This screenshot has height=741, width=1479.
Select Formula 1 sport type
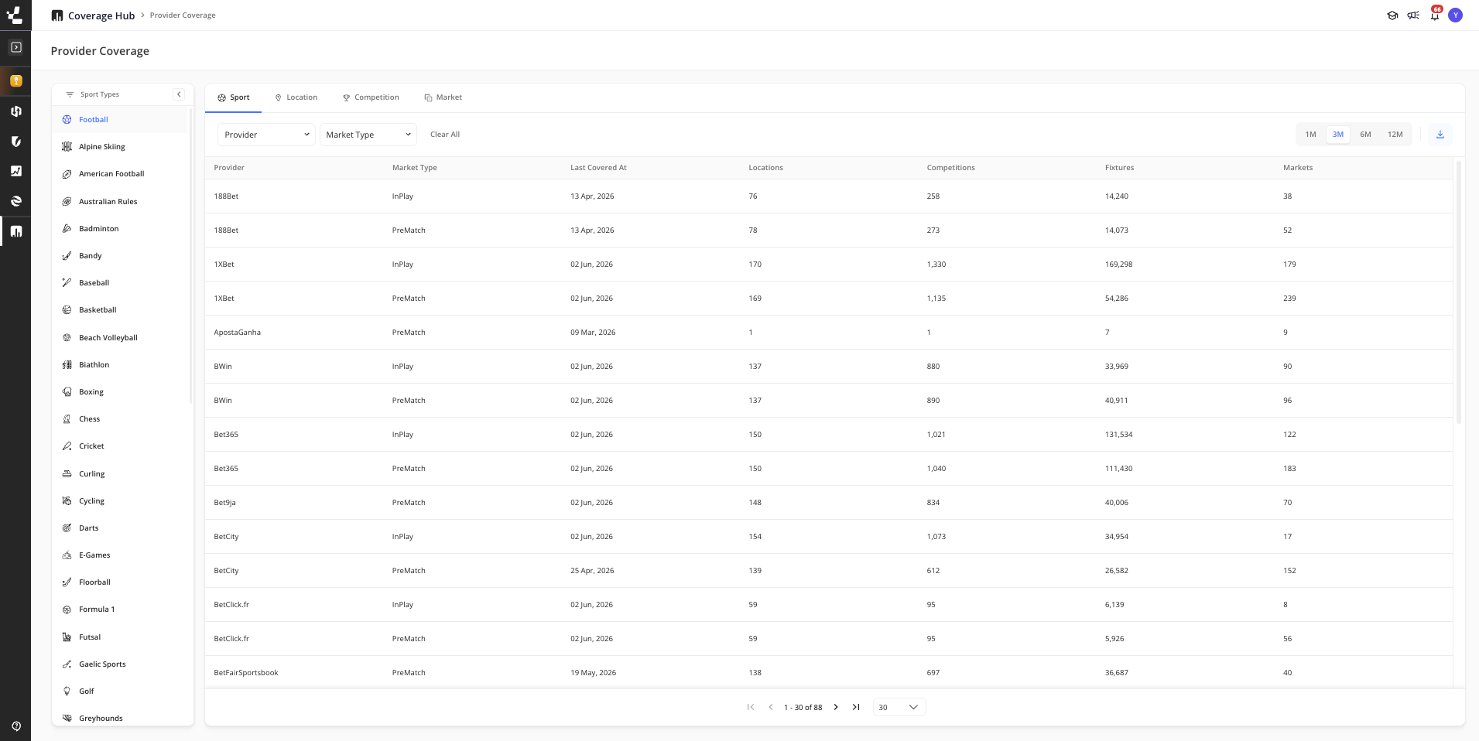point(120,610)
